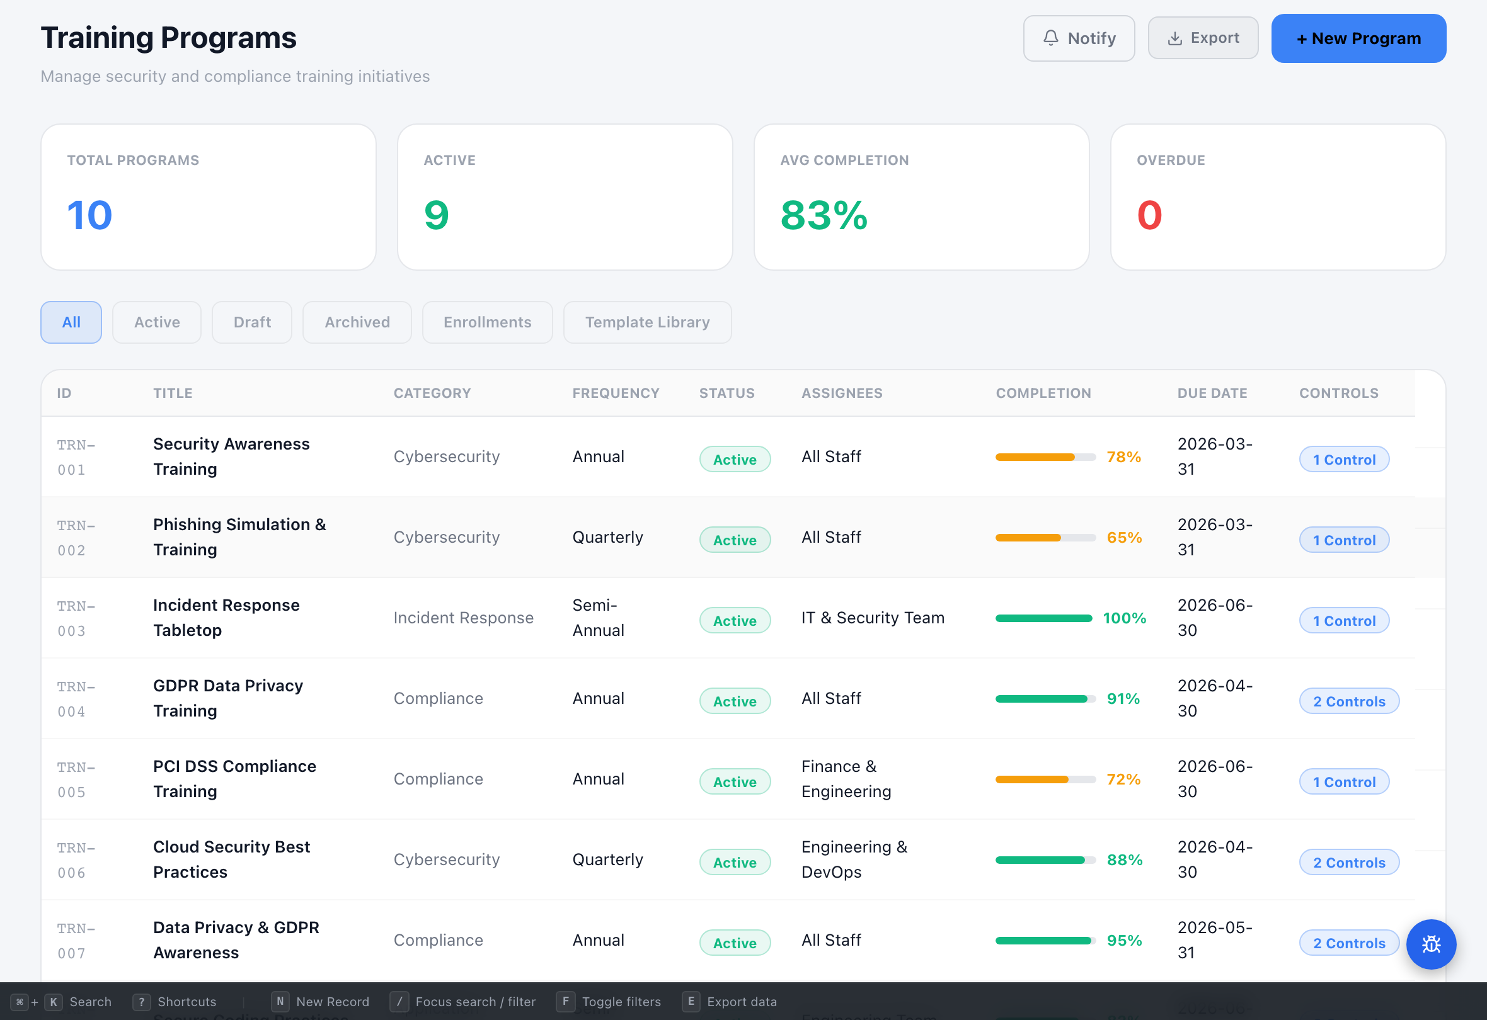Click the bell icon on Notify

click(1050, 38)
